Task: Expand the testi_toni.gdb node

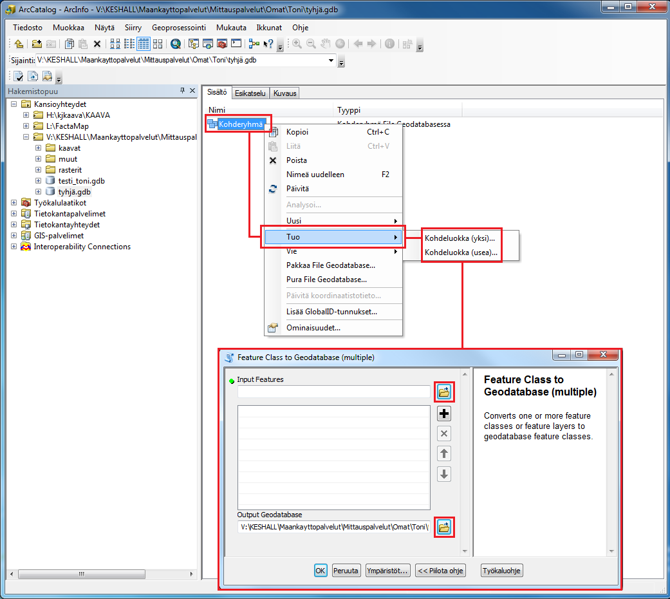Action: coord(39,180)
